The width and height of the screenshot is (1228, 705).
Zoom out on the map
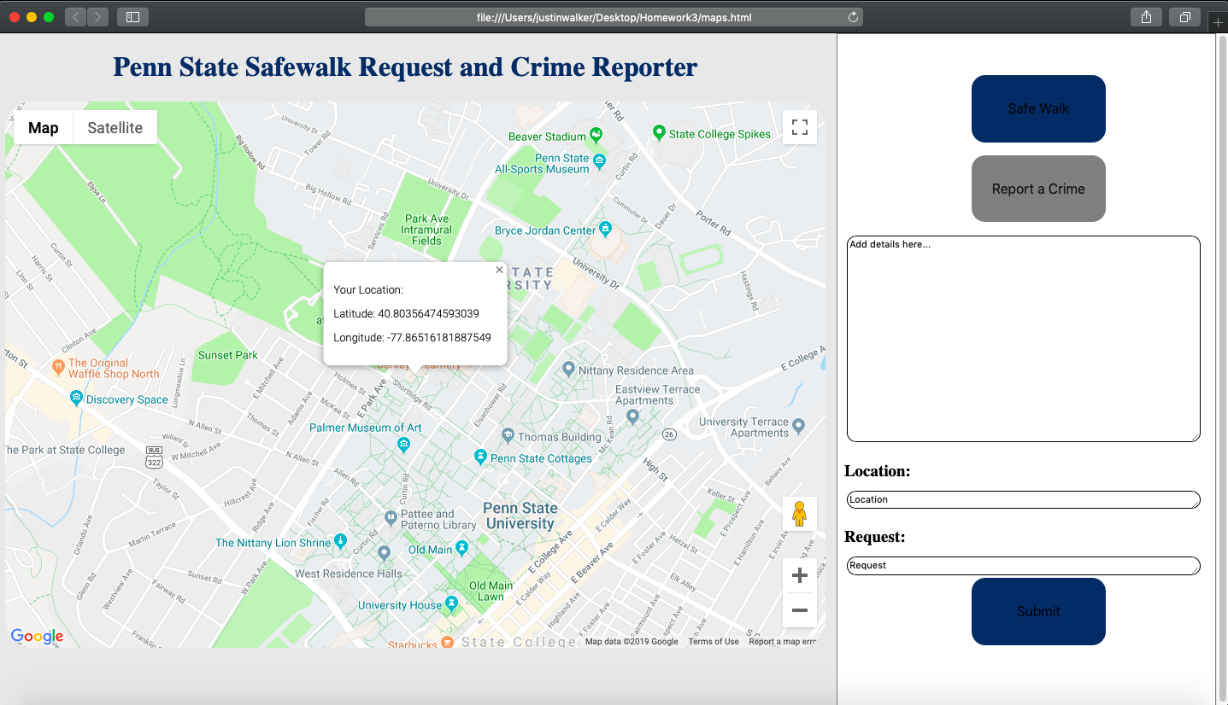(800, 610)
